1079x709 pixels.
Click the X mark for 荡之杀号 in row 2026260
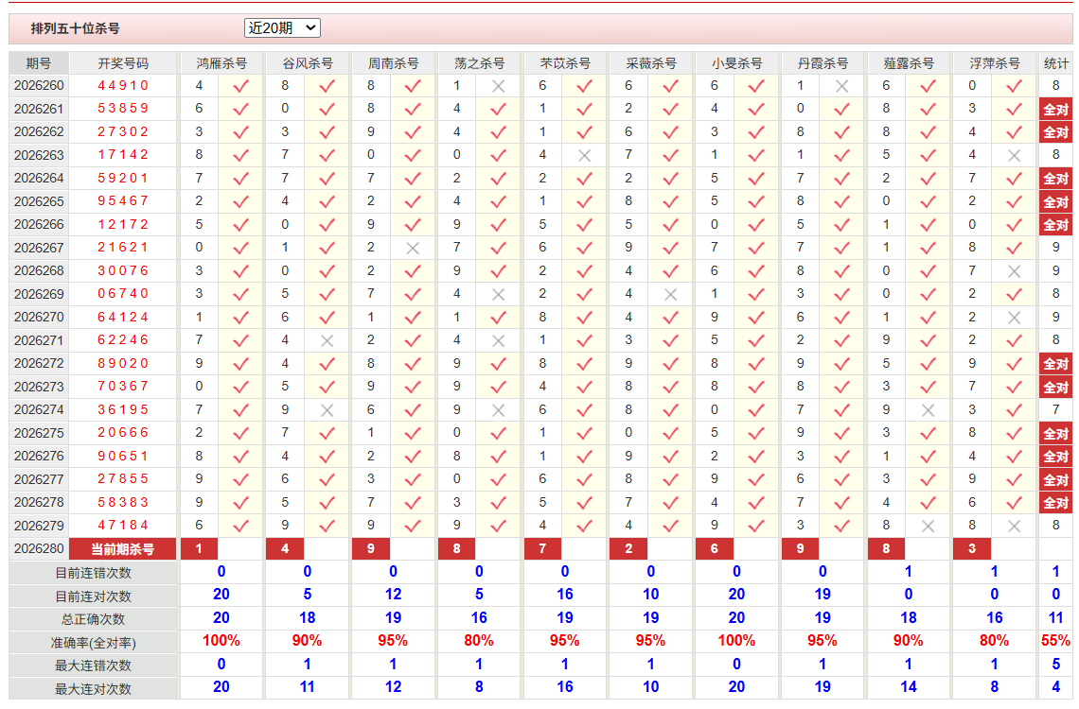point(498,87)
